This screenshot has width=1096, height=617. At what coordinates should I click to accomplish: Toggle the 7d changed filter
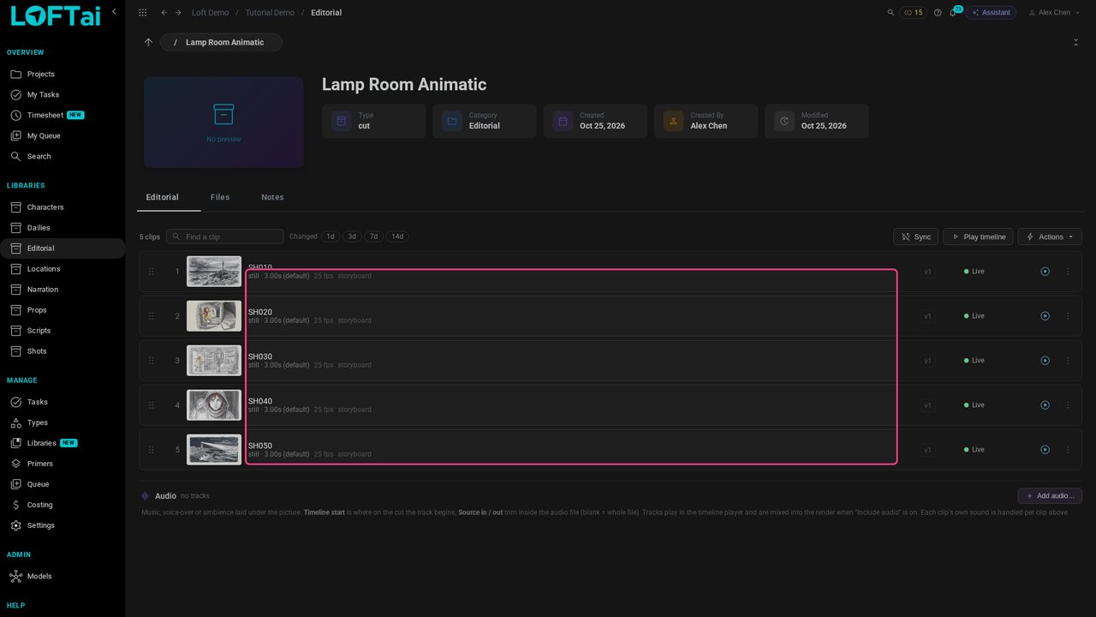click(x=373, y=237)
